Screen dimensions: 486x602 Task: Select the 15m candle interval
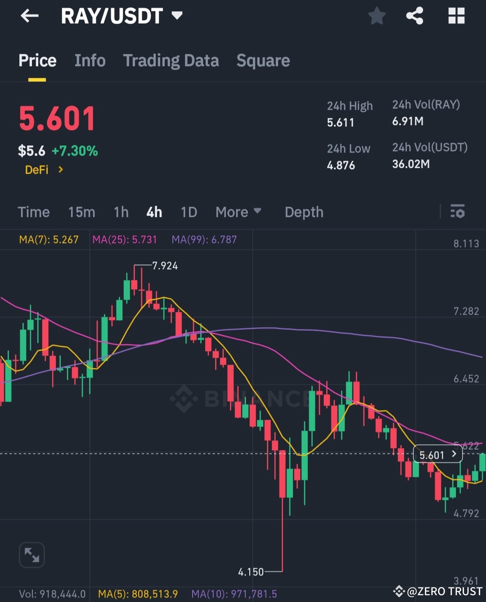click(x=81, y=212)
